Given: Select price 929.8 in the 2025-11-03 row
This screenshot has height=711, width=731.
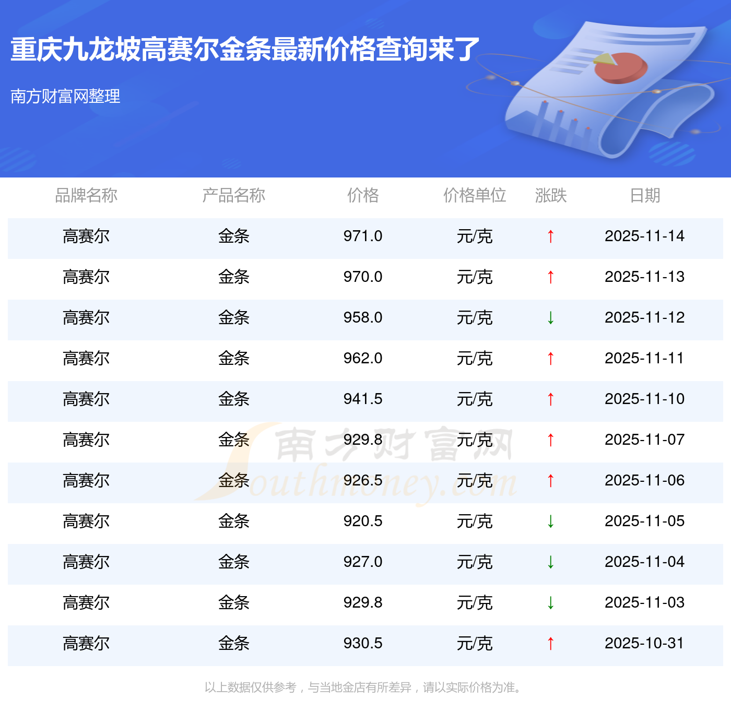Looking at the screenshot, I should coord(363,602).
